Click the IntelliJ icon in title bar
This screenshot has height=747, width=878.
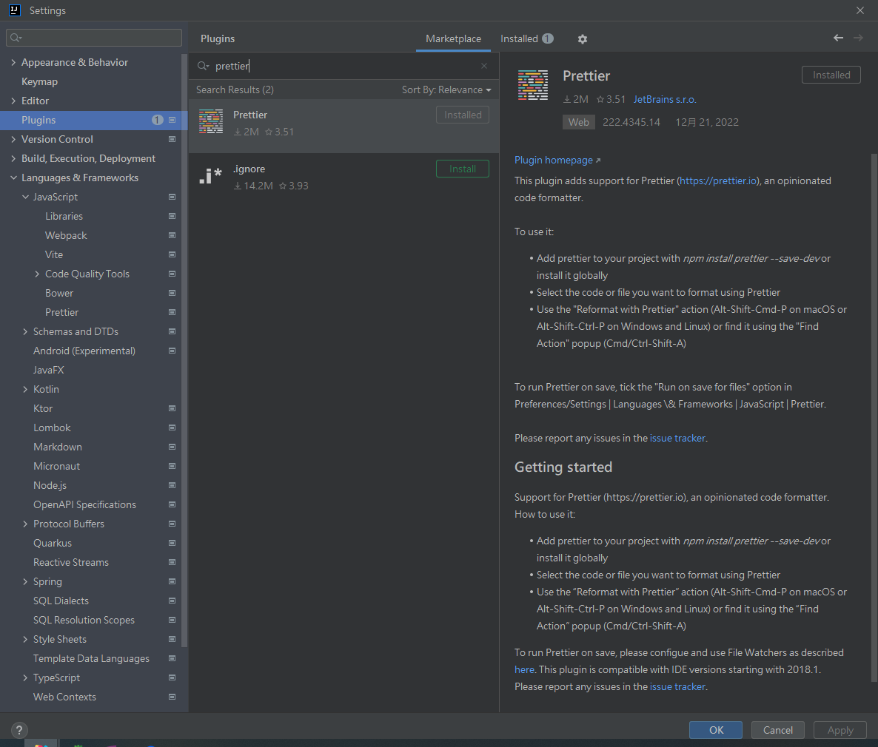[15, 10]
